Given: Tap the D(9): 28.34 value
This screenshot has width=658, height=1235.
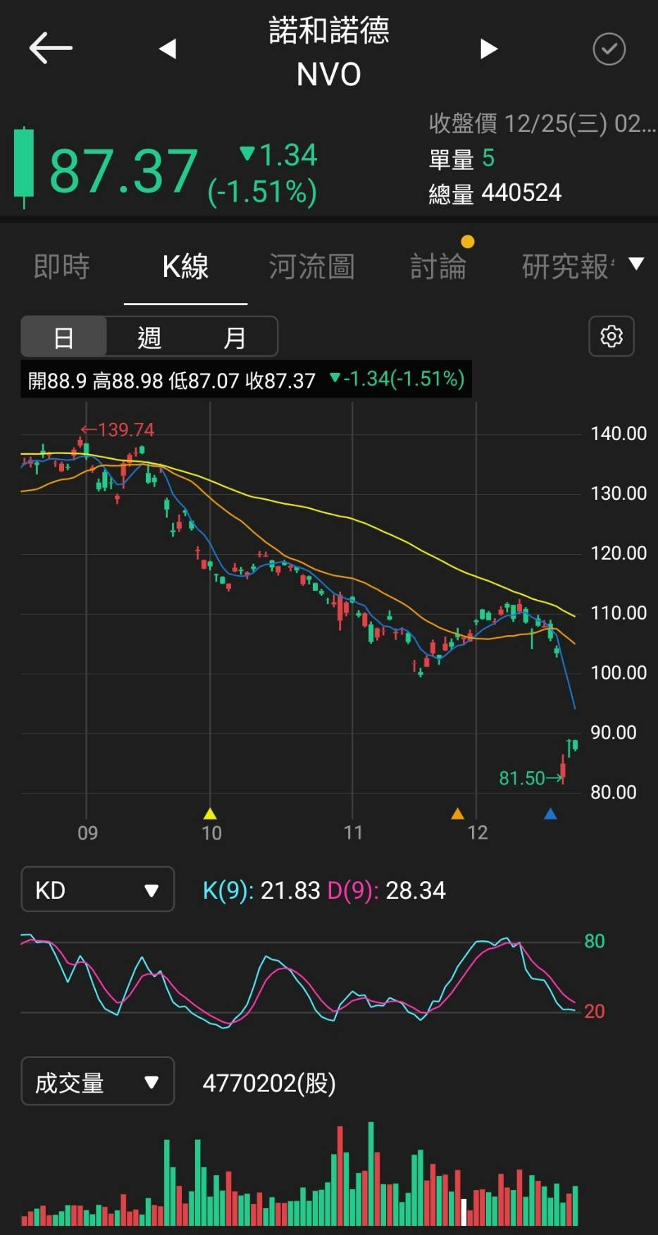Looking at the screenshot, I should click(x=387, y=890).
